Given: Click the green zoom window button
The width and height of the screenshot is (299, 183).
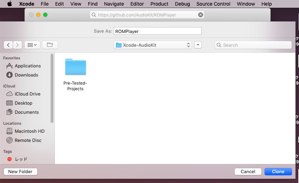Looking at the screenshot, I should pos(45,15).
